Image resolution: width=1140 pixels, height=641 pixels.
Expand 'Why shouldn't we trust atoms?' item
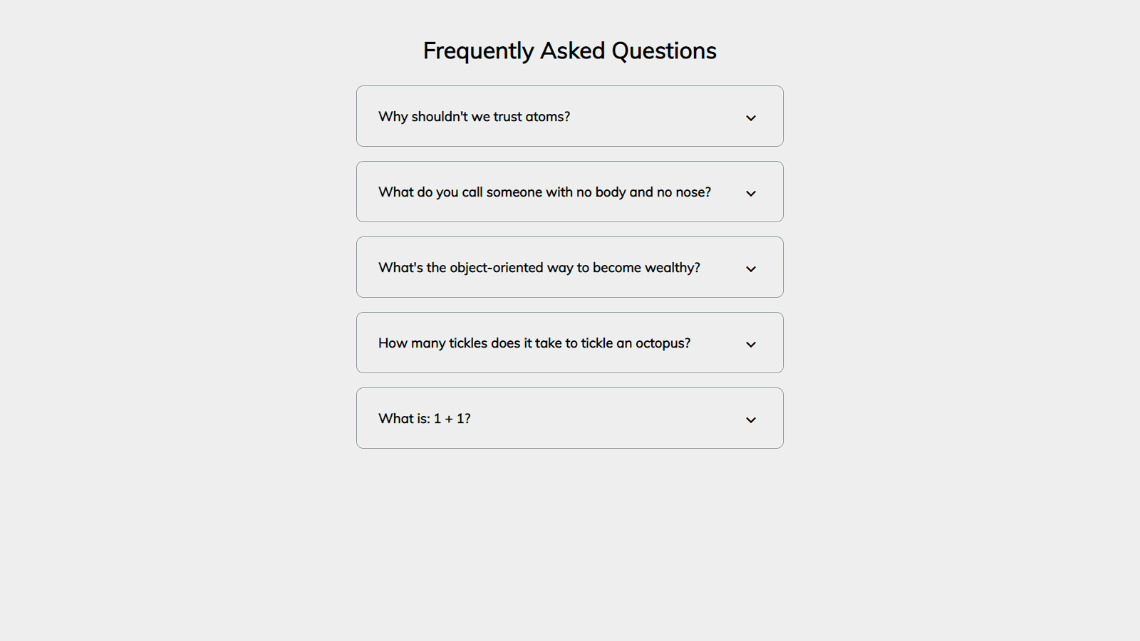coord(569,117)
